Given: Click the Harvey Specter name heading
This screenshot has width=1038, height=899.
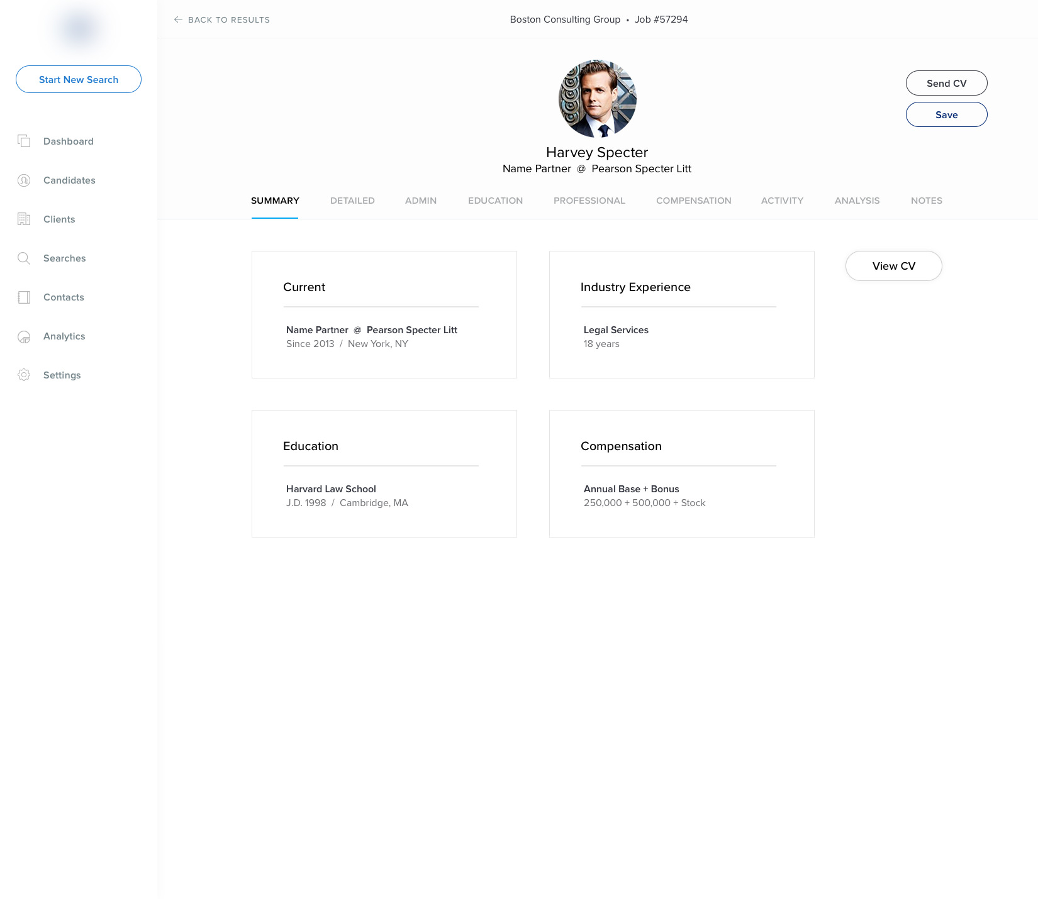Looking at the screenshot, I should point(597,152).
